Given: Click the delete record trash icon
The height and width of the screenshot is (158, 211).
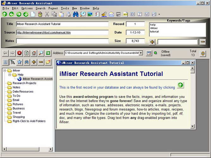Looking at the screenshot, I should 40,14.
